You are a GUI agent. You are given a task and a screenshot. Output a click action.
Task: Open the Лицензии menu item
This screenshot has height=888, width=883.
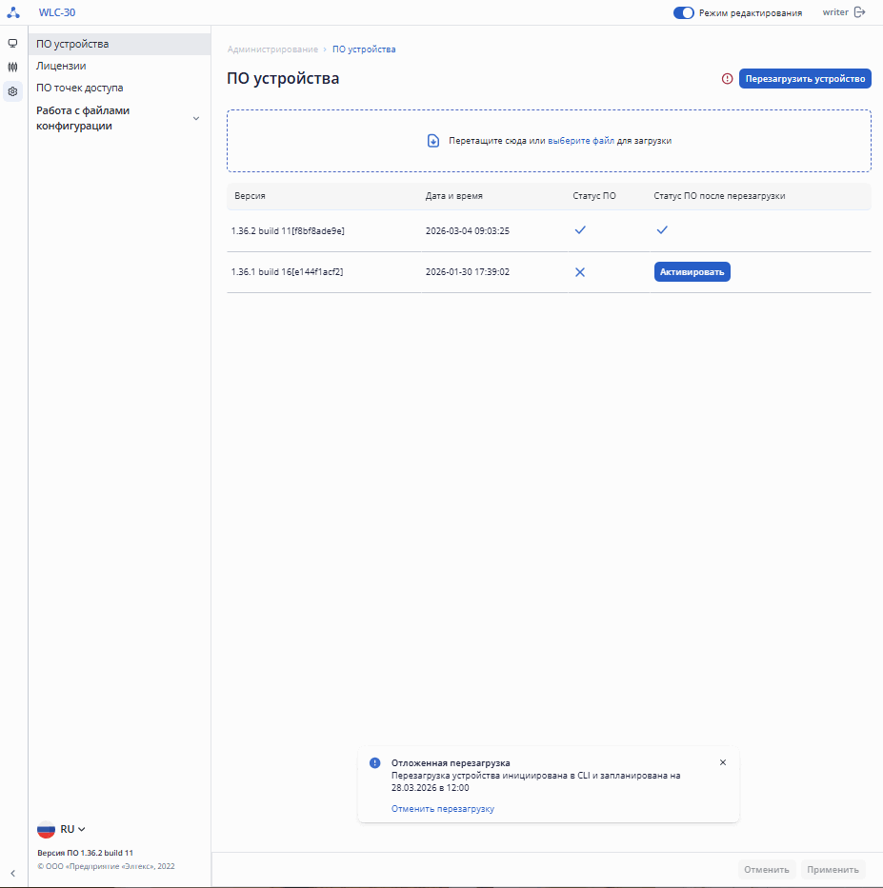click(x=61, y=66)
